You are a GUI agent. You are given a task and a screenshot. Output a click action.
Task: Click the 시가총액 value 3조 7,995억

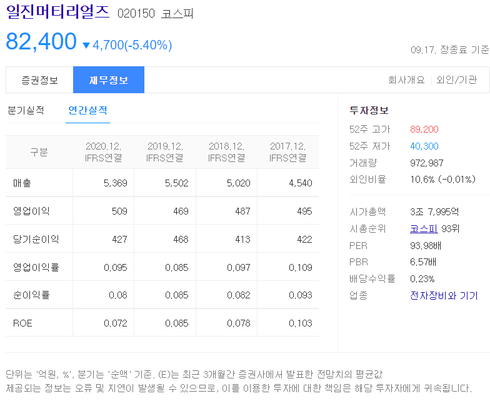(x=434, y=211)
